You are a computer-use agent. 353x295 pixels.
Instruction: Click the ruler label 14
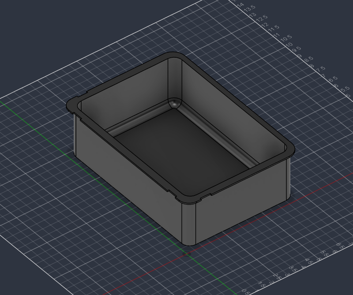pyautogui.click(x=240, y=4)
